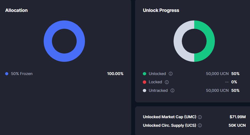Click info icon next to Unlocked
Image resolution: width=250 pixels, height=135 pixels.
pos(170,74)
